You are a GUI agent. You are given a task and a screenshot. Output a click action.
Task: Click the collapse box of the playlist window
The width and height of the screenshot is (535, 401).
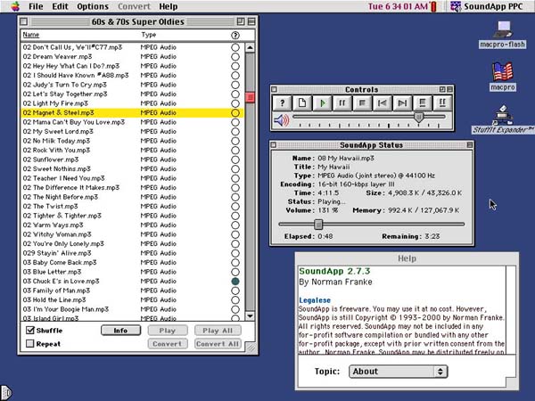[251, 21]
